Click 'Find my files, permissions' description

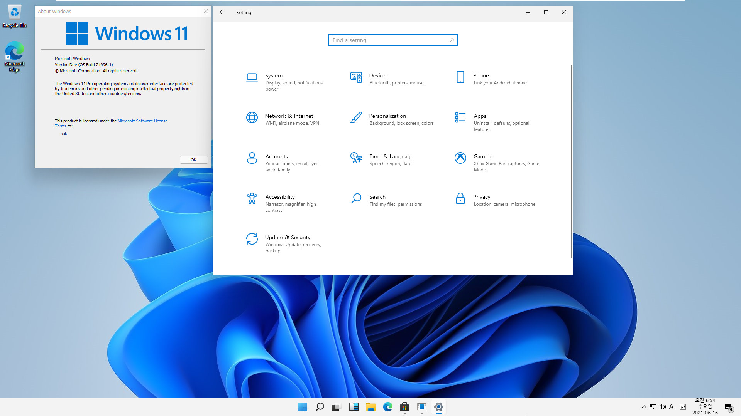(396, 204)
